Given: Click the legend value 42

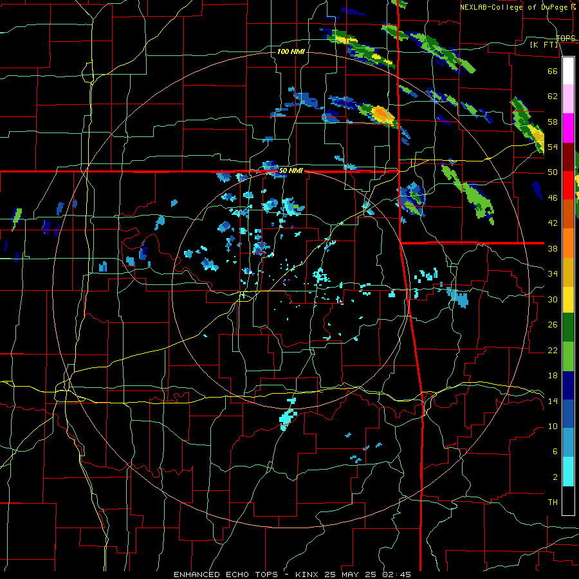Looking at the screenshot, I should (553, 223).
